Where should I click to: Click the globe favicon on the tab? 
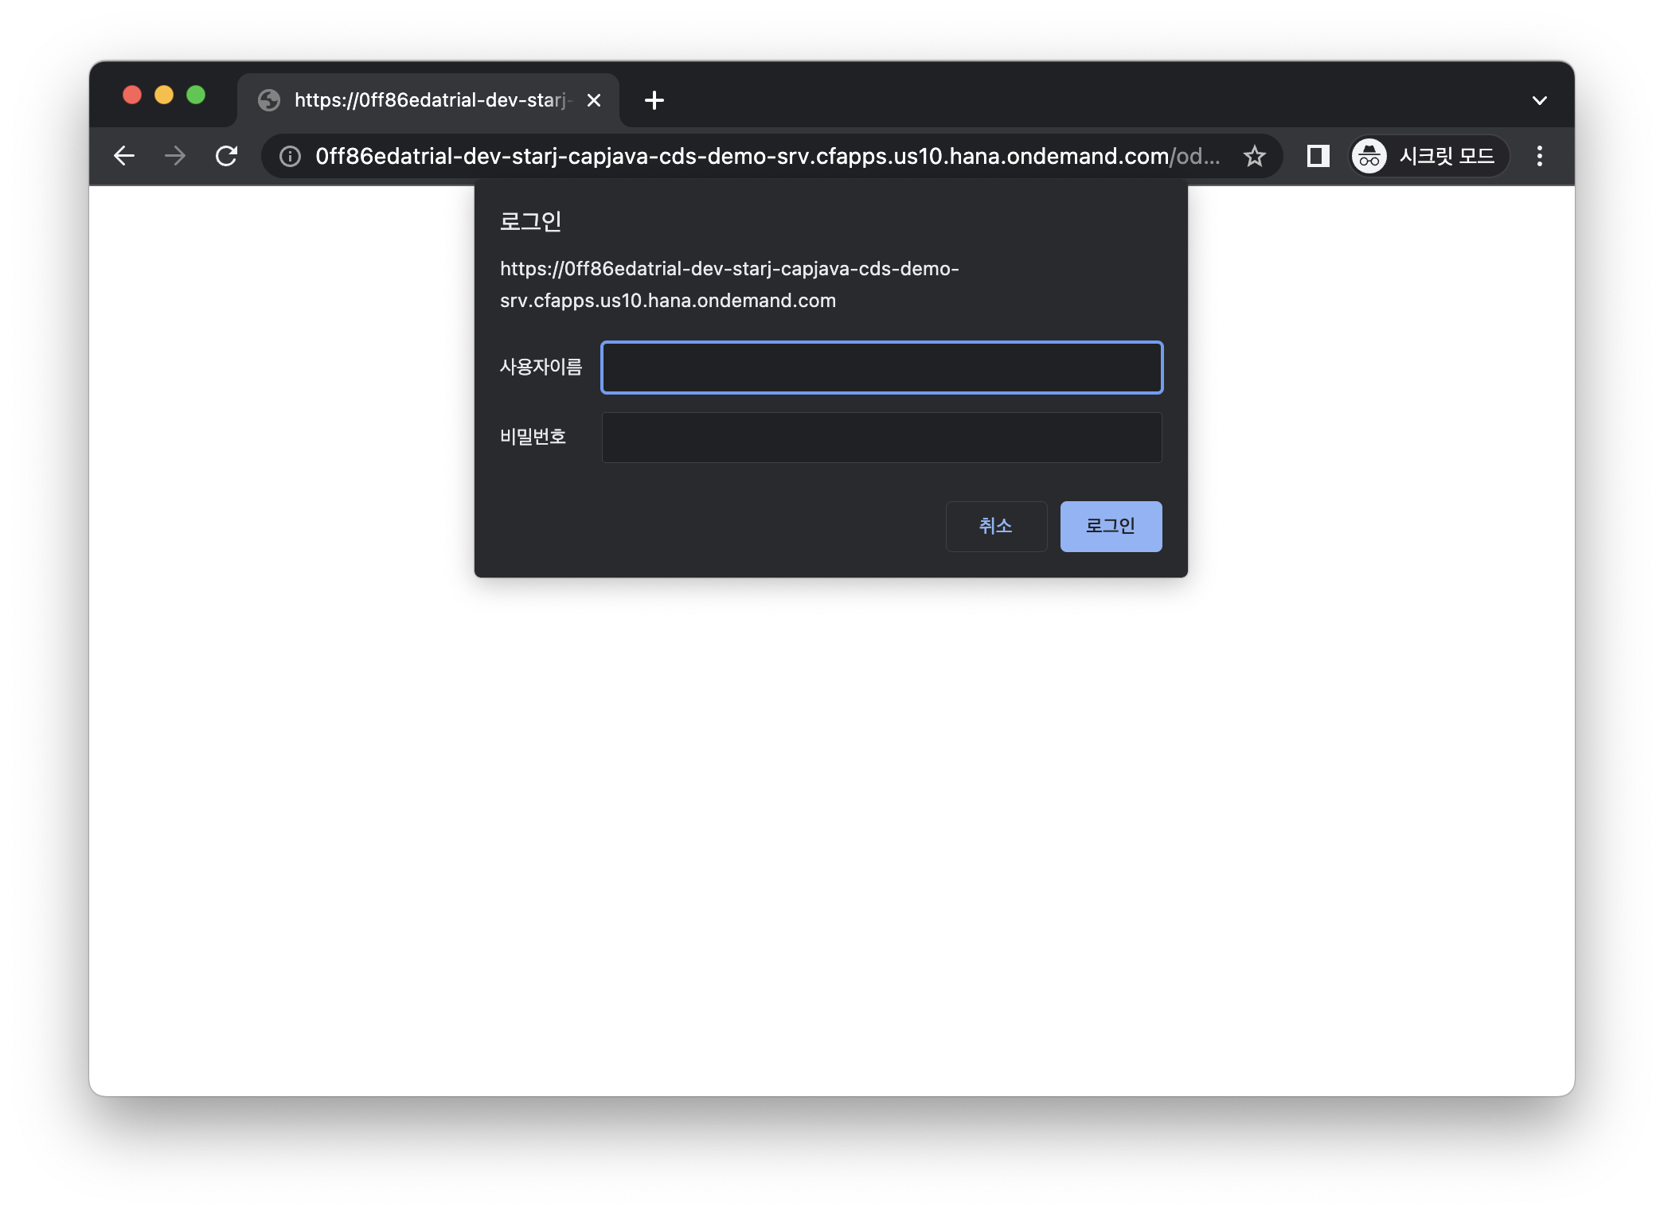(269, 100)
